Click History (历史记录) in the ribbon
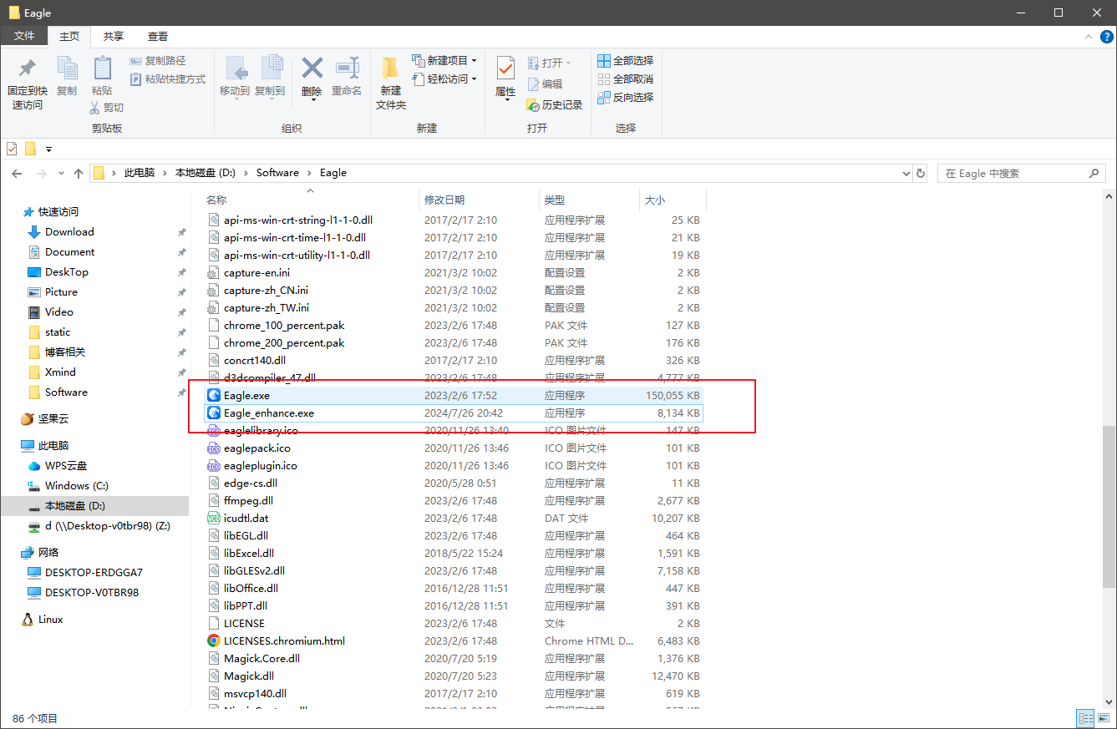Image resolution: width=1117 pixels, height=729 pixels. click(x=555, y=105)
